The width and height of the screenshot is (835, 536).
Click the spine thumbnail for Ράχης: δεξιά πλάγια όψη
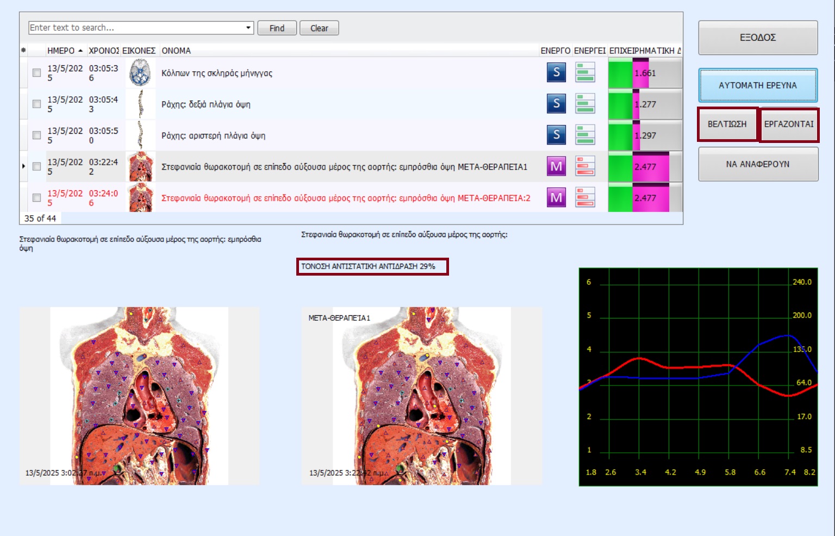[141, 104]
